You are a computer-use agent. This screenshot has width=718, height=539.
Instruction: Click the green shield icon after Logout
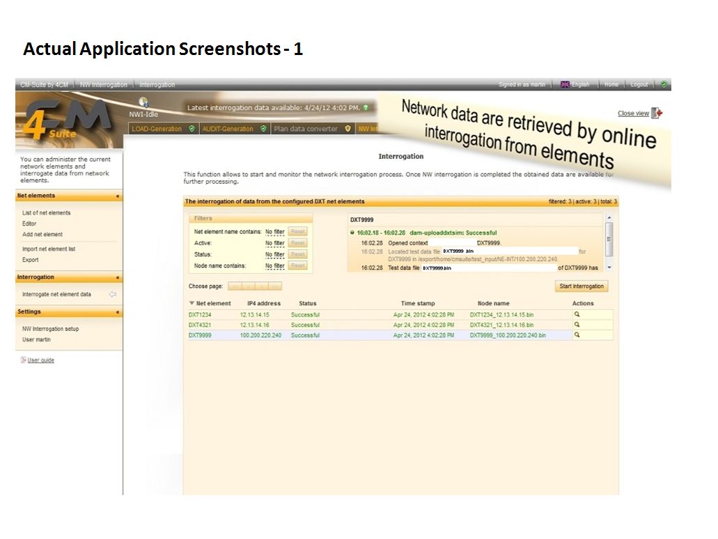click(x=664, y=84)
